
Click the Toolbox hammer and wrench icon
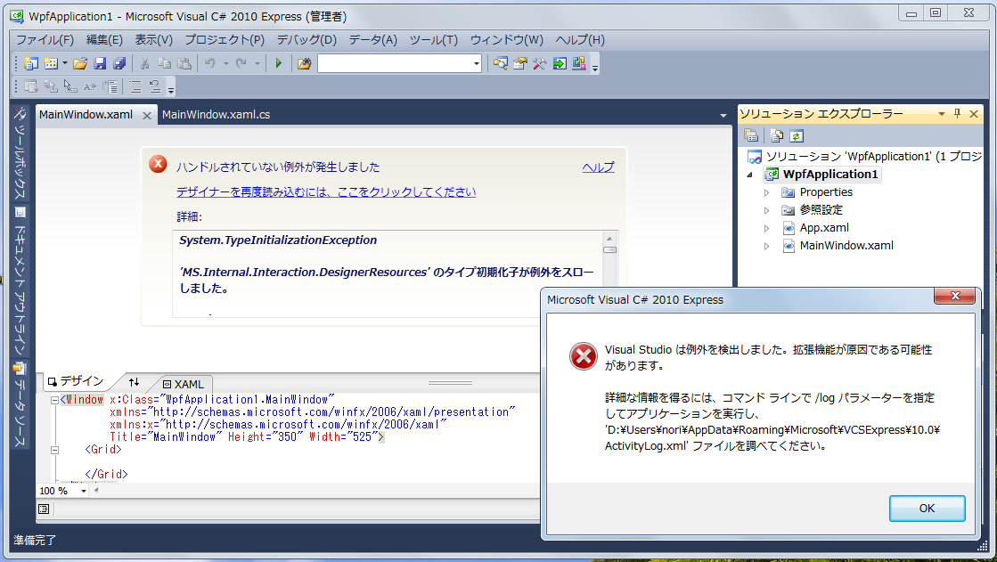[x=540, y=63]
